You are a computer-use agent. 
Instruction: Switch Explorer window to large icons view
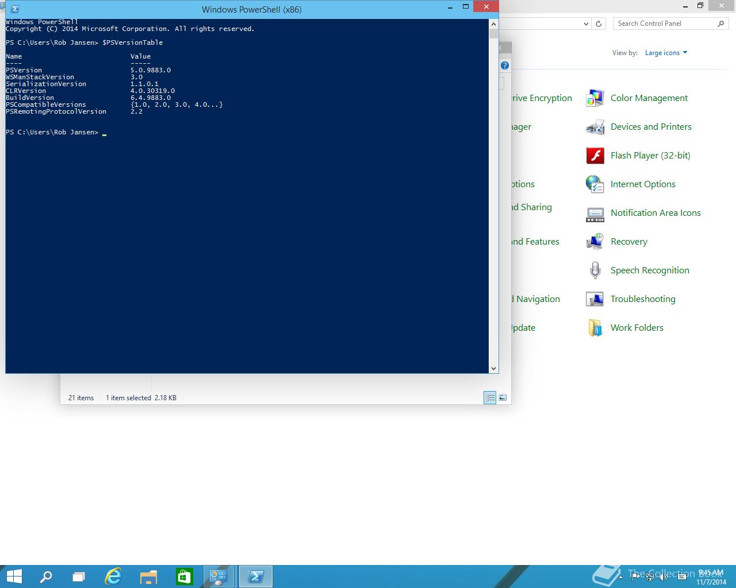(503, 397)
